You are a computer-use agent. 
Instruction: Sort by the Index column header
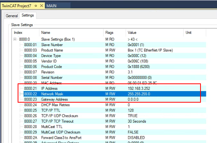[x=26, y=33]
